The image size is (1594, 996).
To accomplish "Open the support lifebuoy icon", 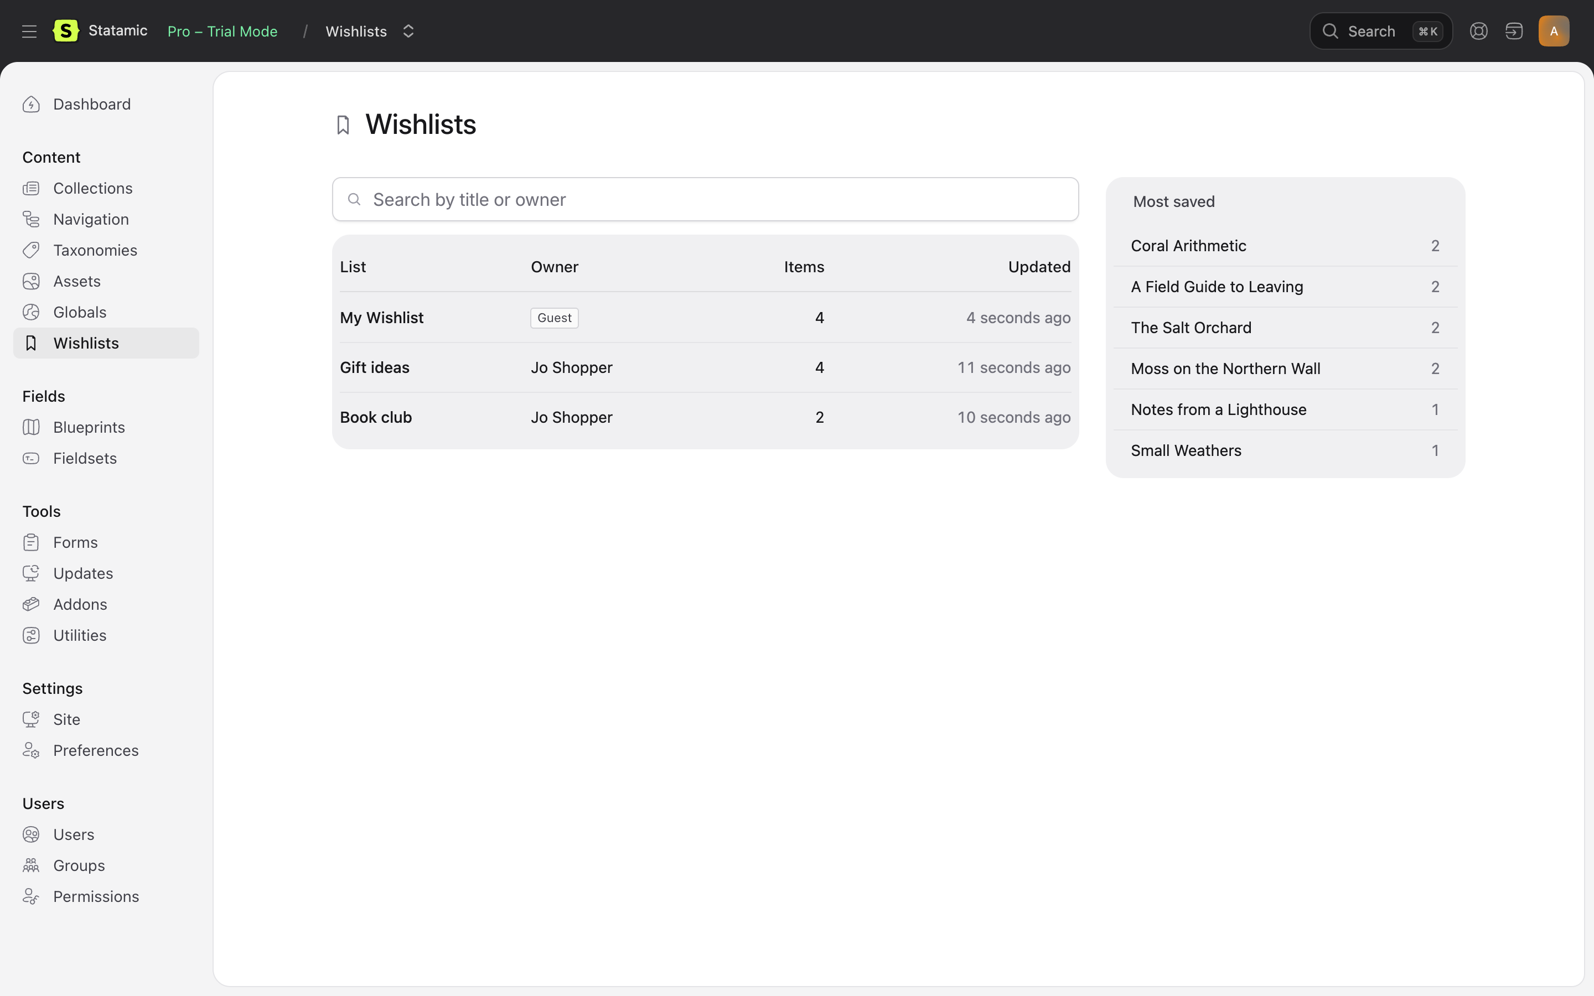I will 1478,31.
